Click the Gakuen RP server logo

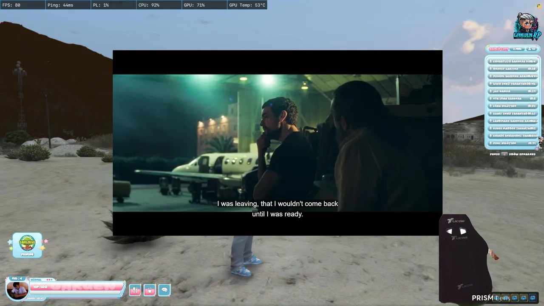(527, 26)
